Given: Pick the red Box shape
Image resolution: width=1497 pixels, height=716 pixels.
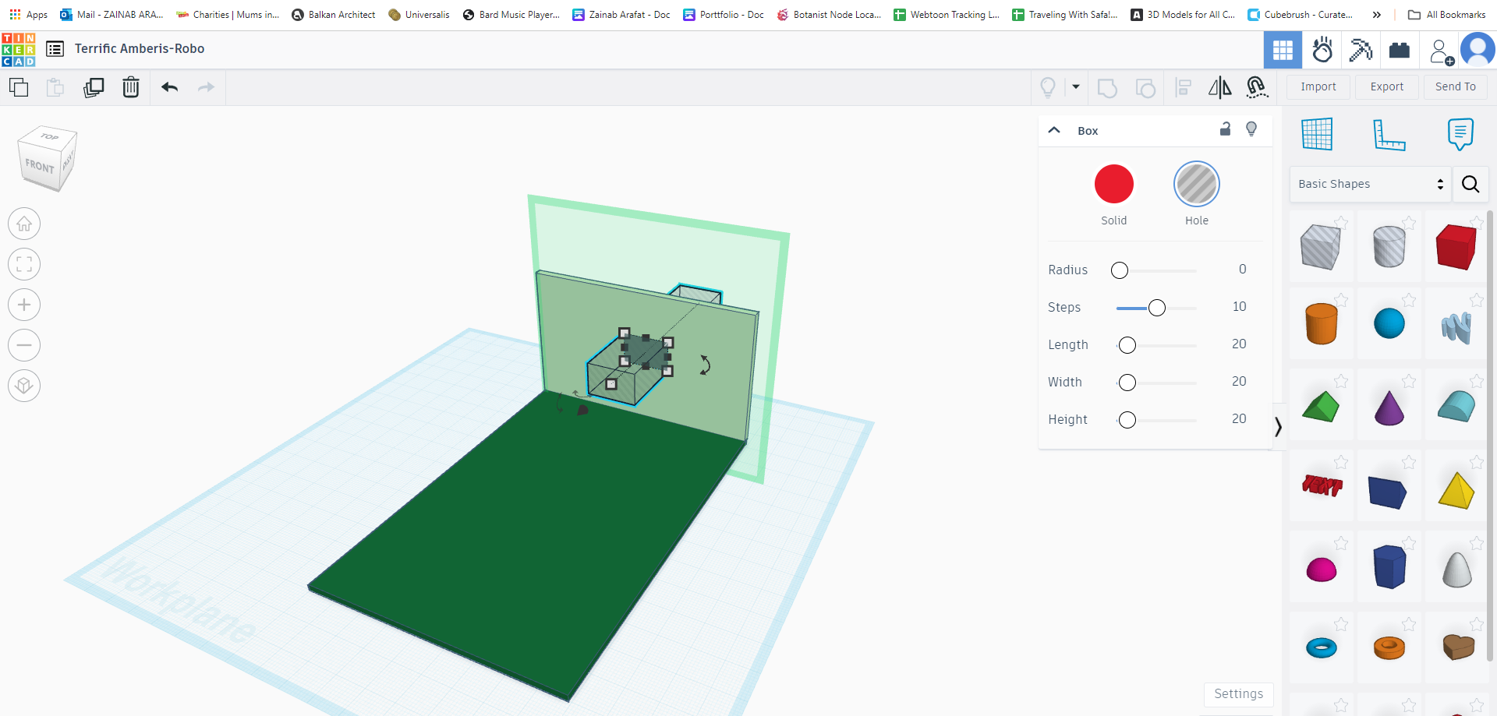Looking at the screenshot, I should pos(1456,248).
